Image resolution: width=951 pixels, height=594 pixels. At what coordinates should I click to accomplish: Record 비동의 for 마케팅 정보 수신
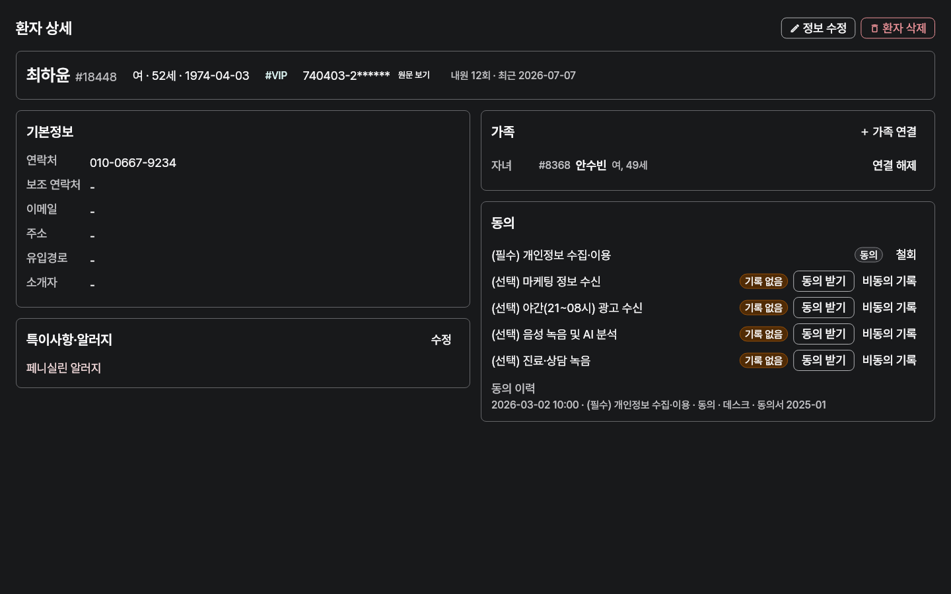pos(889,281)
